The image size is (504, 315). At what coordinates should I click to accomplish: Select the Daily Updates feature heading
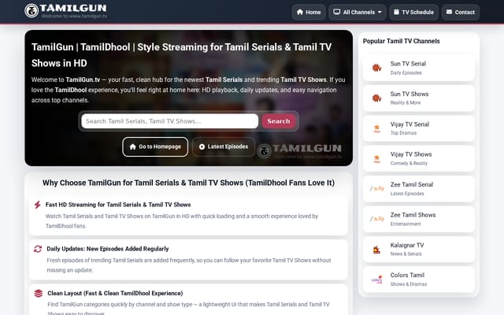tap(108, 249)
